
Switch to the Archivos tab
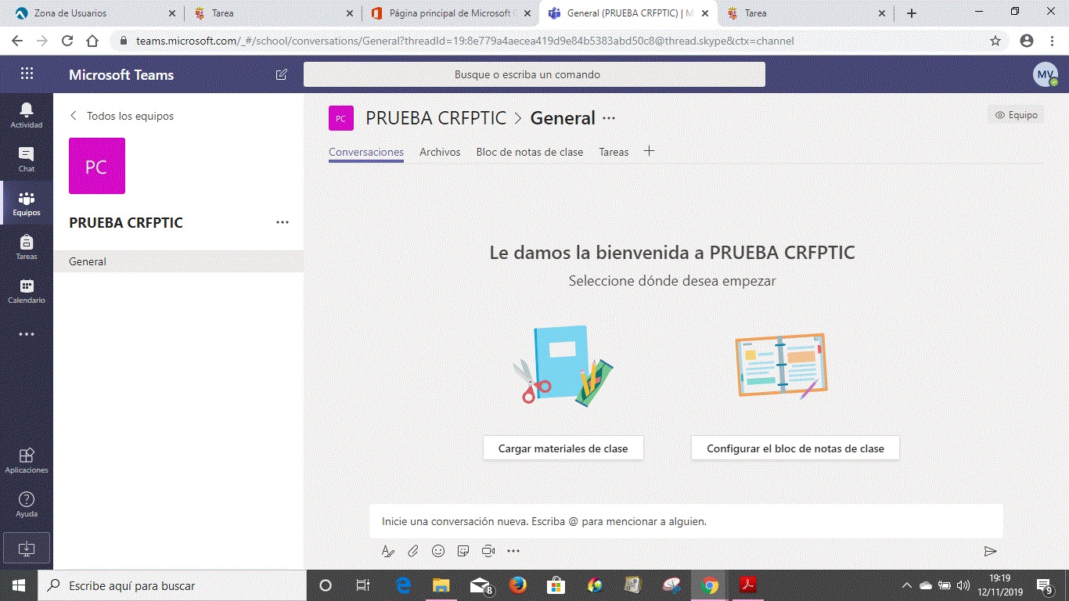coord(439,152)
